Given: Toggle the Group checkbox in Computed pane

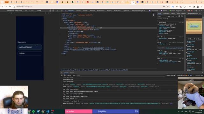Looking at the screenshot, I should pos(197,39).
